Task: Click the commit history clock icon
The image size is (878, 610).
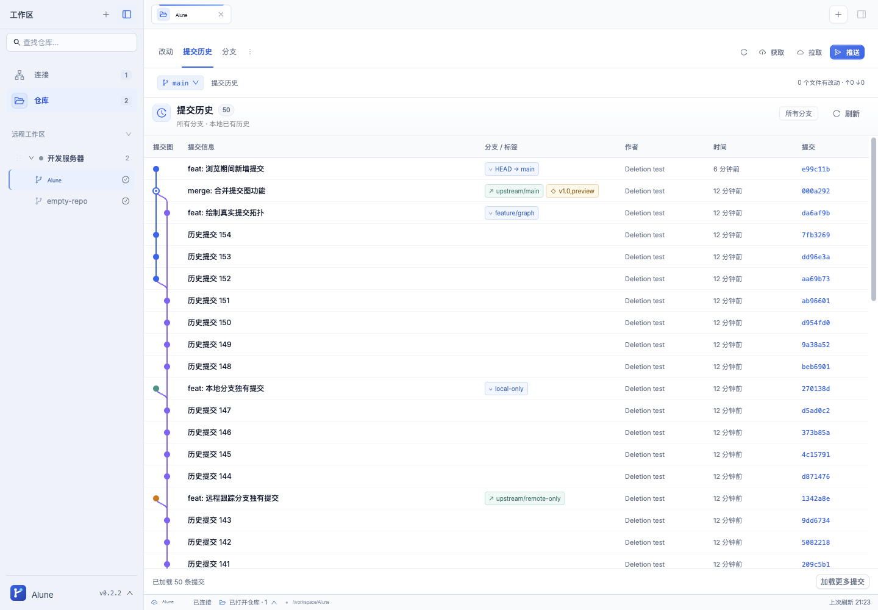Action: (x=162, y=113)
